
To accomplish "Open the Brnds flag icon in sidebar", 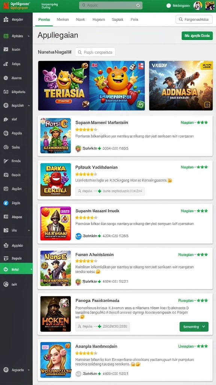I will click(6, 161).
